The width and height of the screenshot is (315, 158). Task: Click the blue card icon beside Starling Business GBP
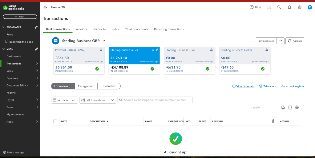(56, 41)
